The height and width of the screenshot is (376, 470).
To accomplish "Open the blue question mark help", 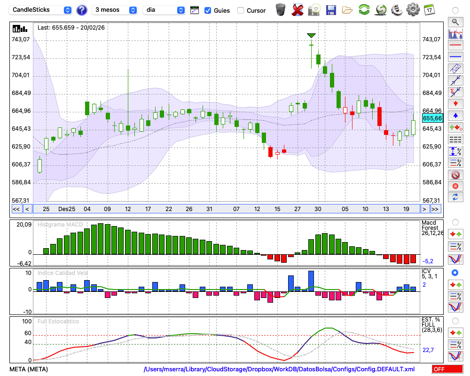I will [82, 10].
